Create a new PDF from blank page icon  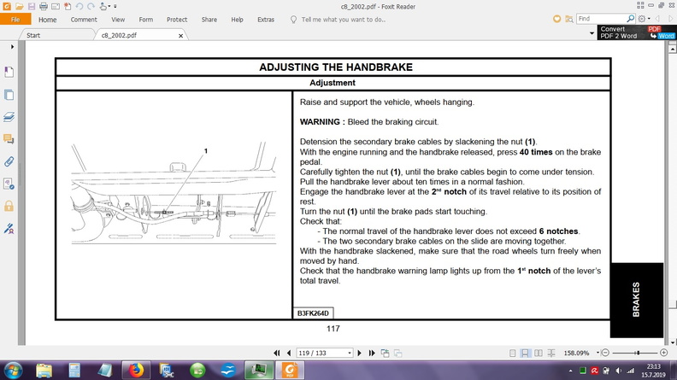coord(68,7)
